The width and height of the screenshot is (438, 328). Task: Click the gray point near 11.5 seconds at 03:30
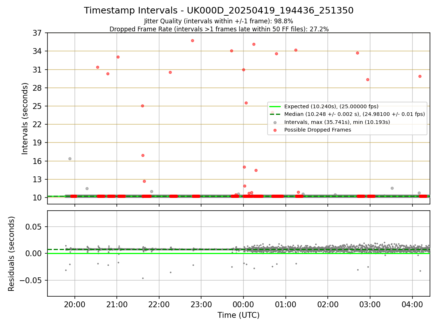(392, 188)
